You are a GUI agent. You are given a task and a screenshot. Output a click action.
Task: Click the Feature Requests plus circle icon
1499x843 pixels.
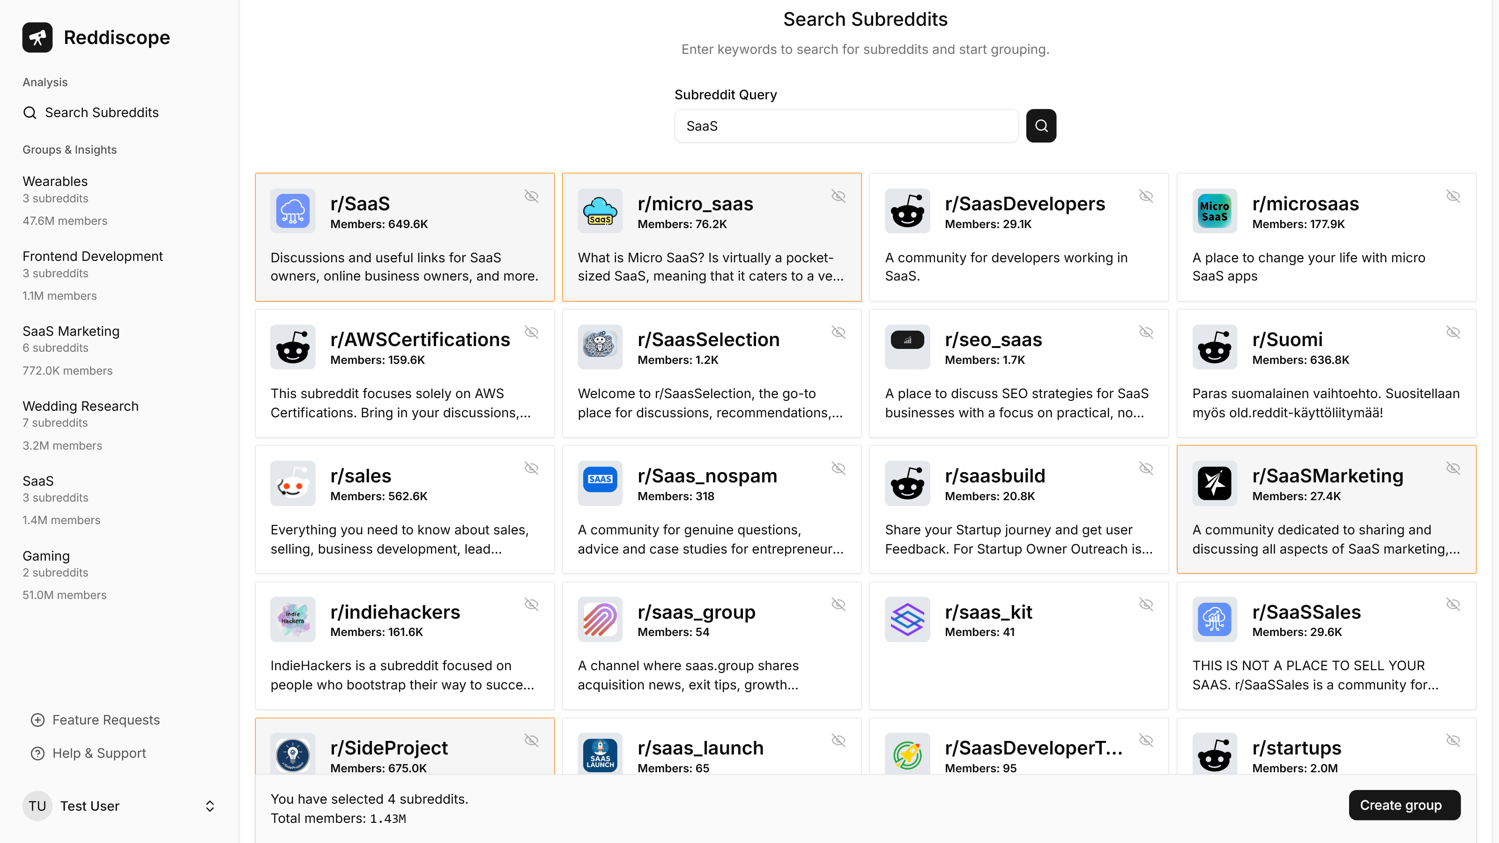37,720
